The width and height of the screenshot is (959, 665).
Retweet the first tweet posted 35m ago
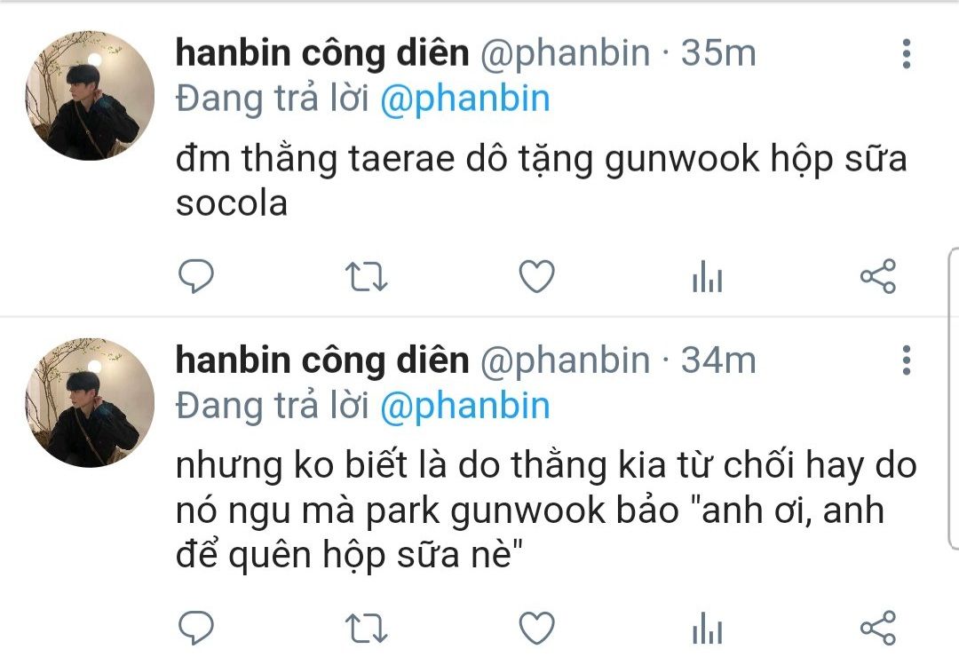click(x=366, y=276)
